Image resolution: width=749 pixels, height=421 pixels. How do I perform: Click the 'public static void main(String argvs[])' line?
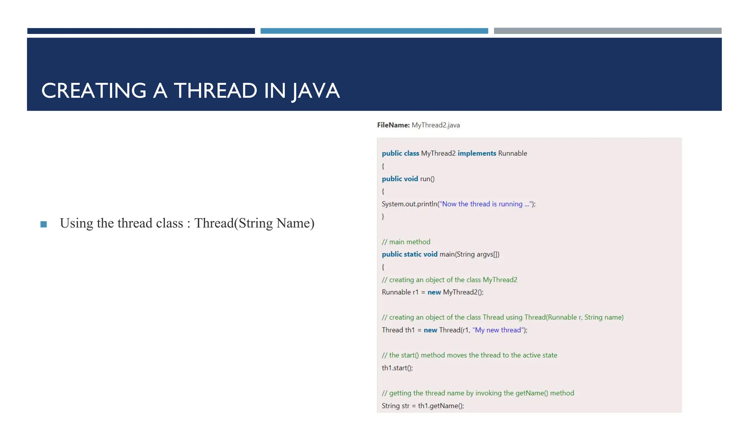click(x=440, y=254)
